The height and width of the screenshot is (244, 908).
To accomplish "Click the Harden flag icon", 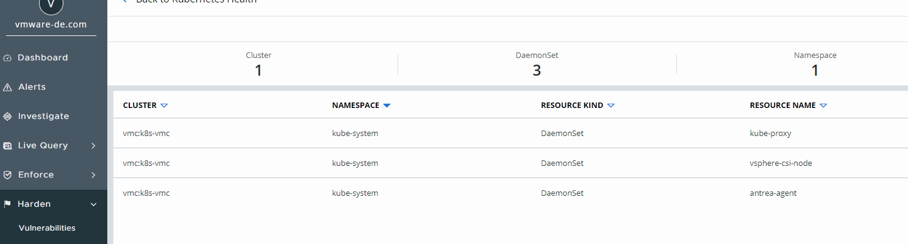I will tap(7, 204).
